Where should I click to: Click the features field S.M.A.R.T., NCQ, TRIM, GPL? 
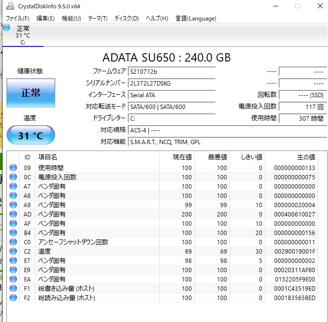[228, 142]
